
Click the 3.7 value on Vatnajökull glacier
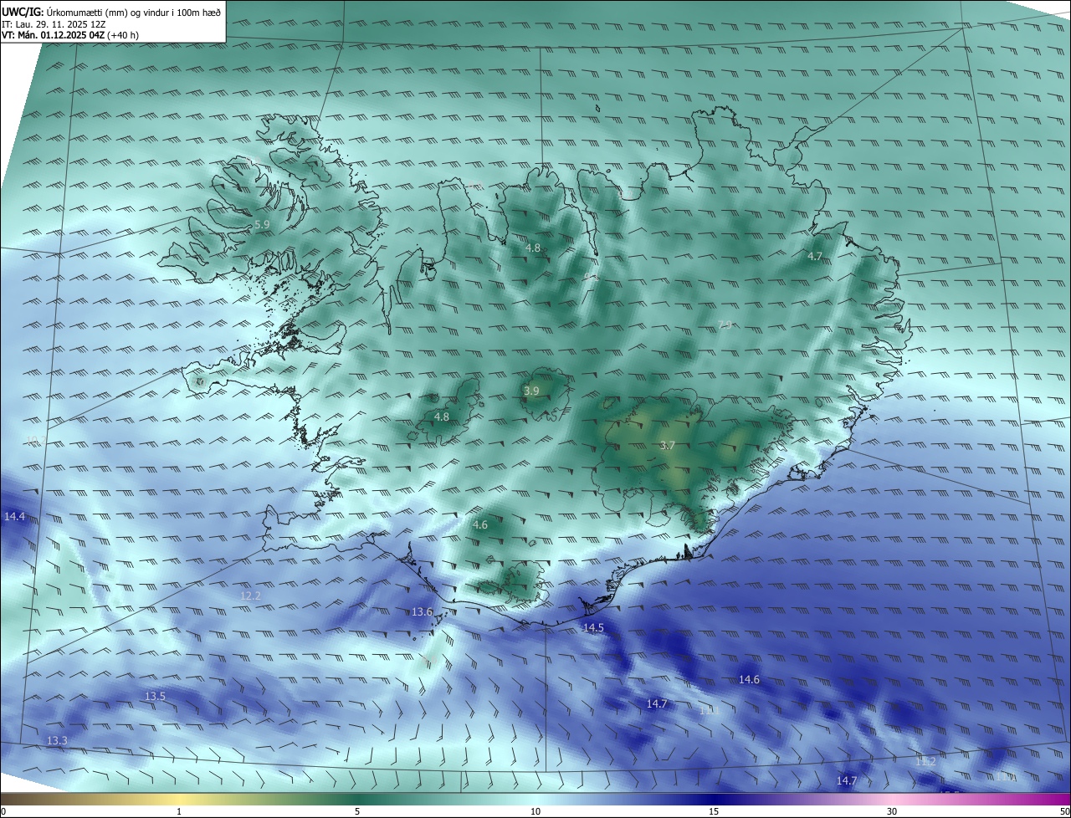[667, 446]
